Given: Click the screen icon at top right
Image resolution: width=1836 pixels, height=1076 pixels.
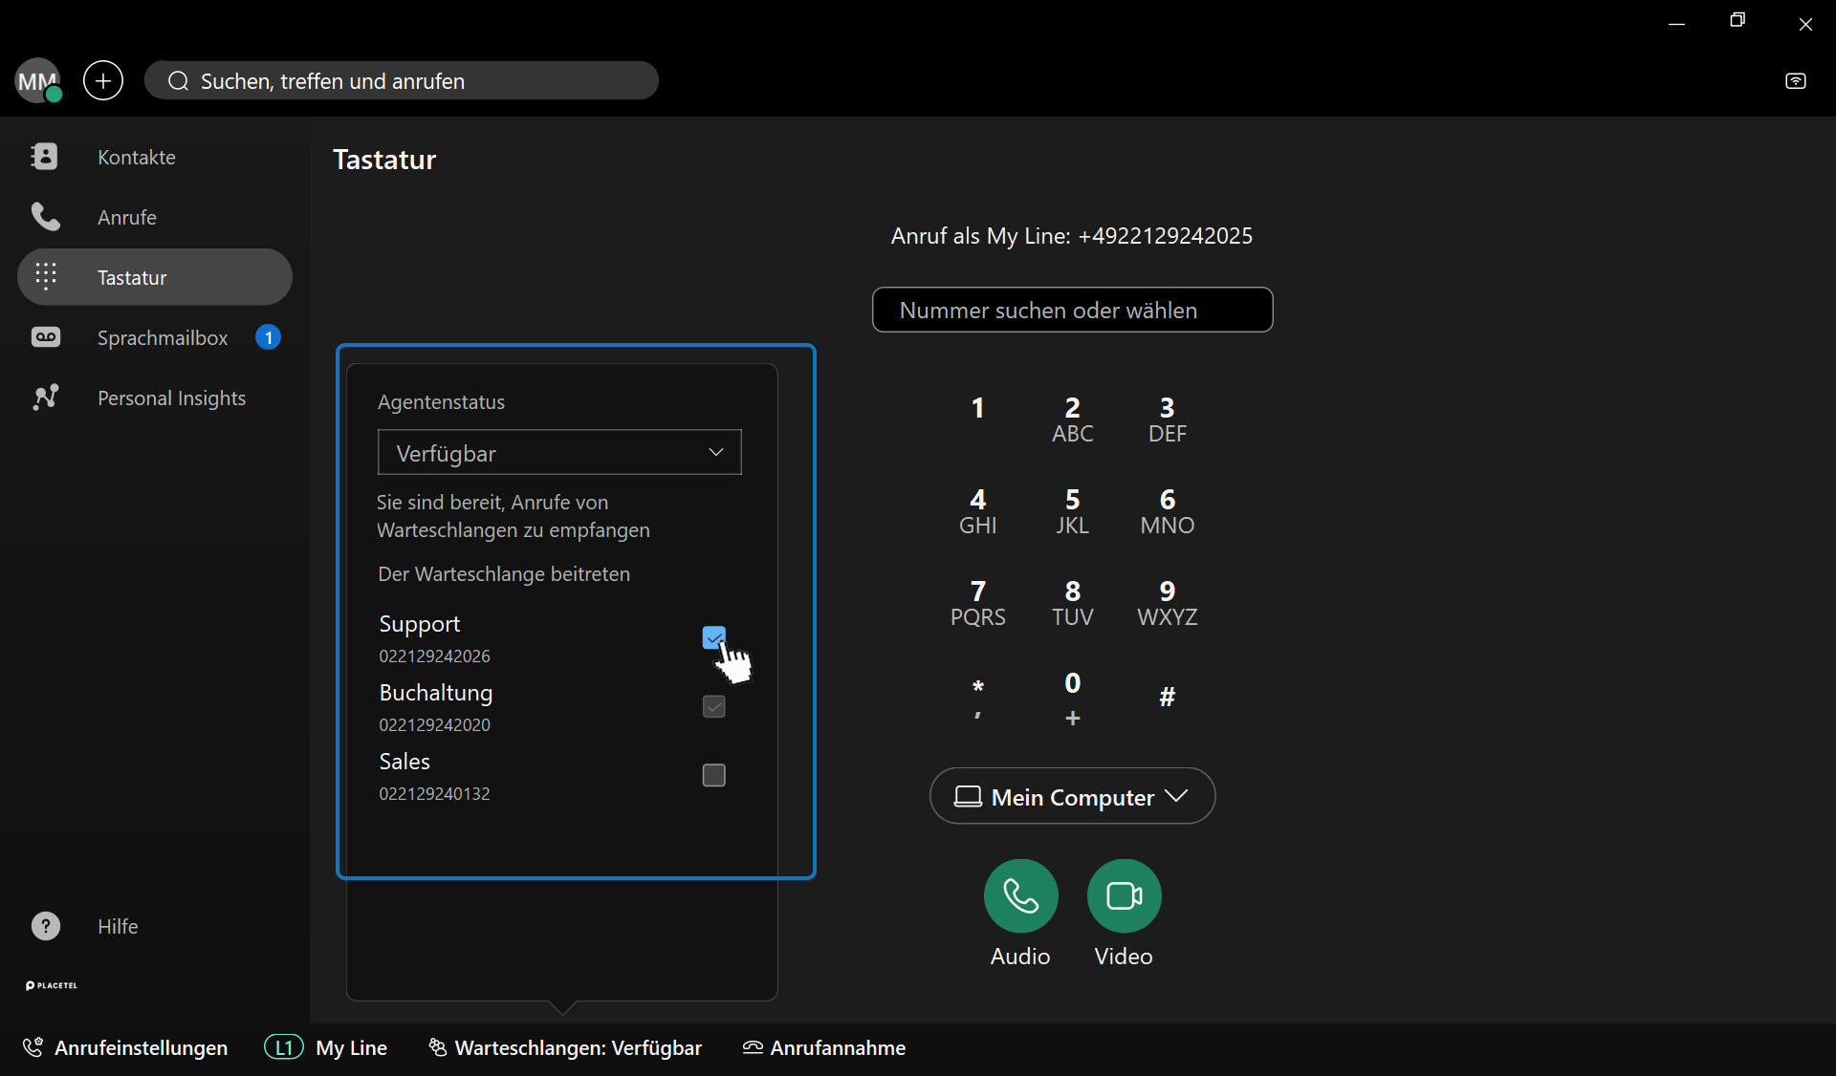Looking at the screenshot, I should (x=1795, y=80).
